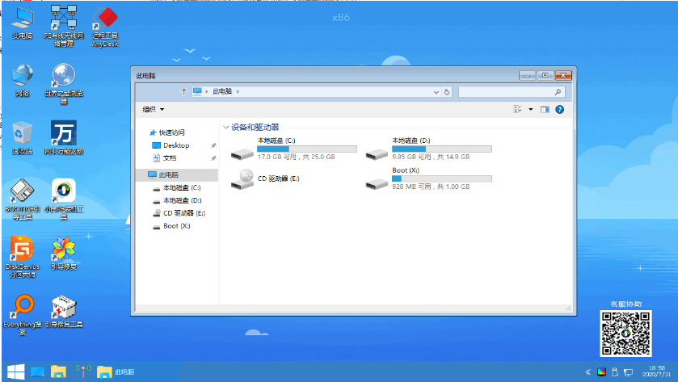Click the forward navigation arrow
This screenshot has height=382, width=678.
tap(162, 91)
